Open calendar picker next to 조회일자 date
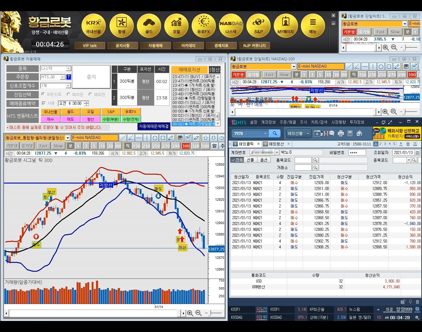Viewport: 422px width, 332px height. coord(417,152)
